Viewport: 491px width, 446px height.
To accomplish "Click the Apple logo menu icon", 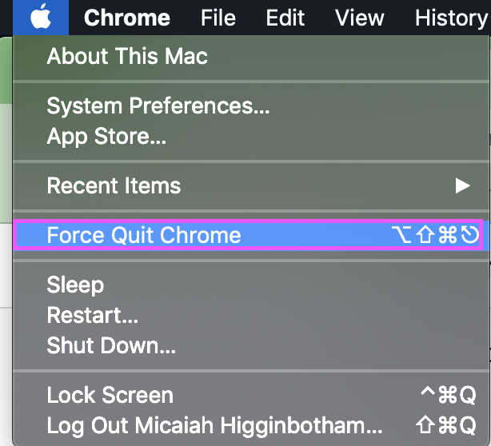I will [x=40, y=17].
